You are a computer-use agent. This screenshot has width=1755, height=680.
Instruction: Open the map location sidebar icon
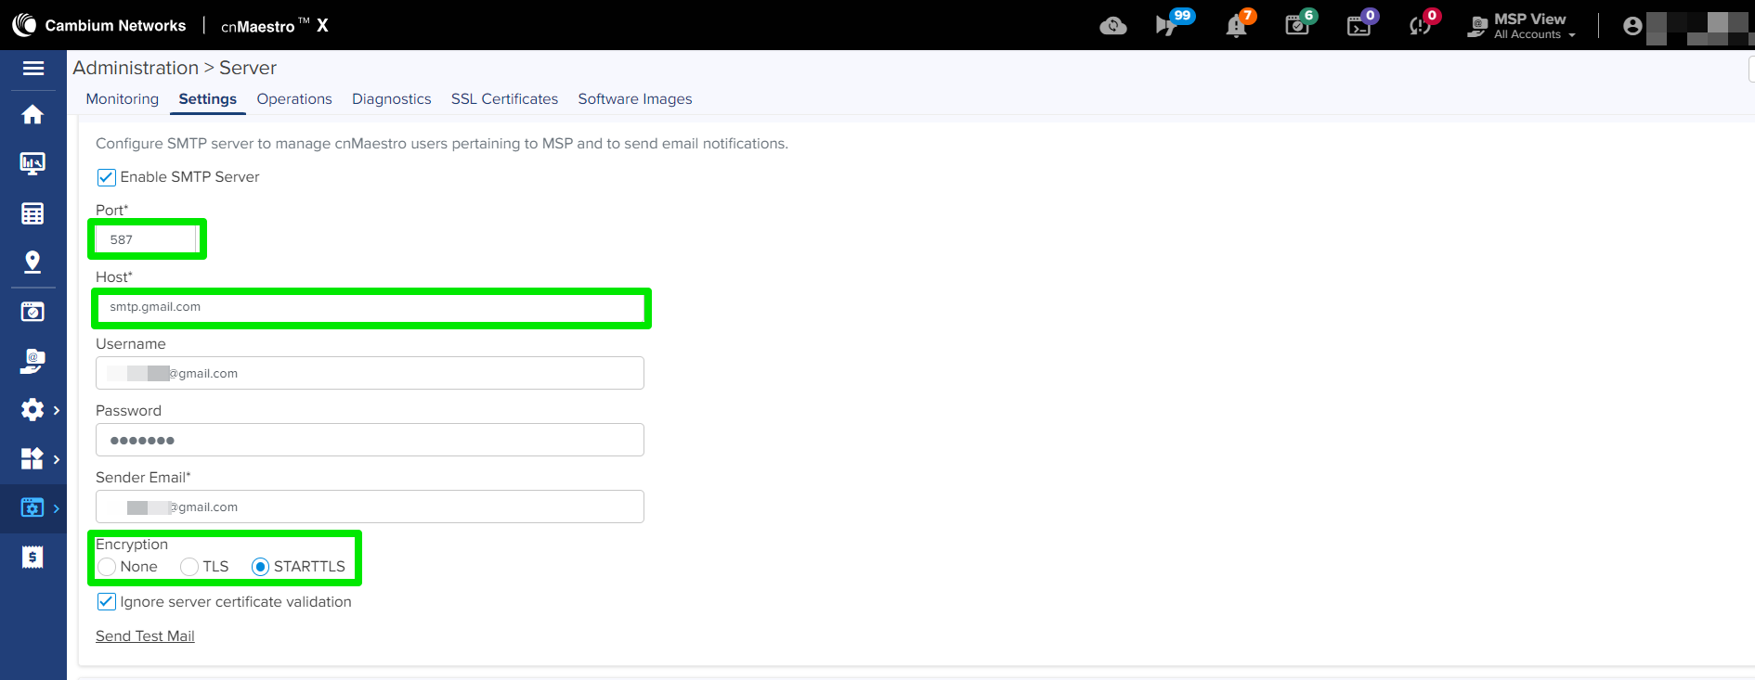point(32,263)
